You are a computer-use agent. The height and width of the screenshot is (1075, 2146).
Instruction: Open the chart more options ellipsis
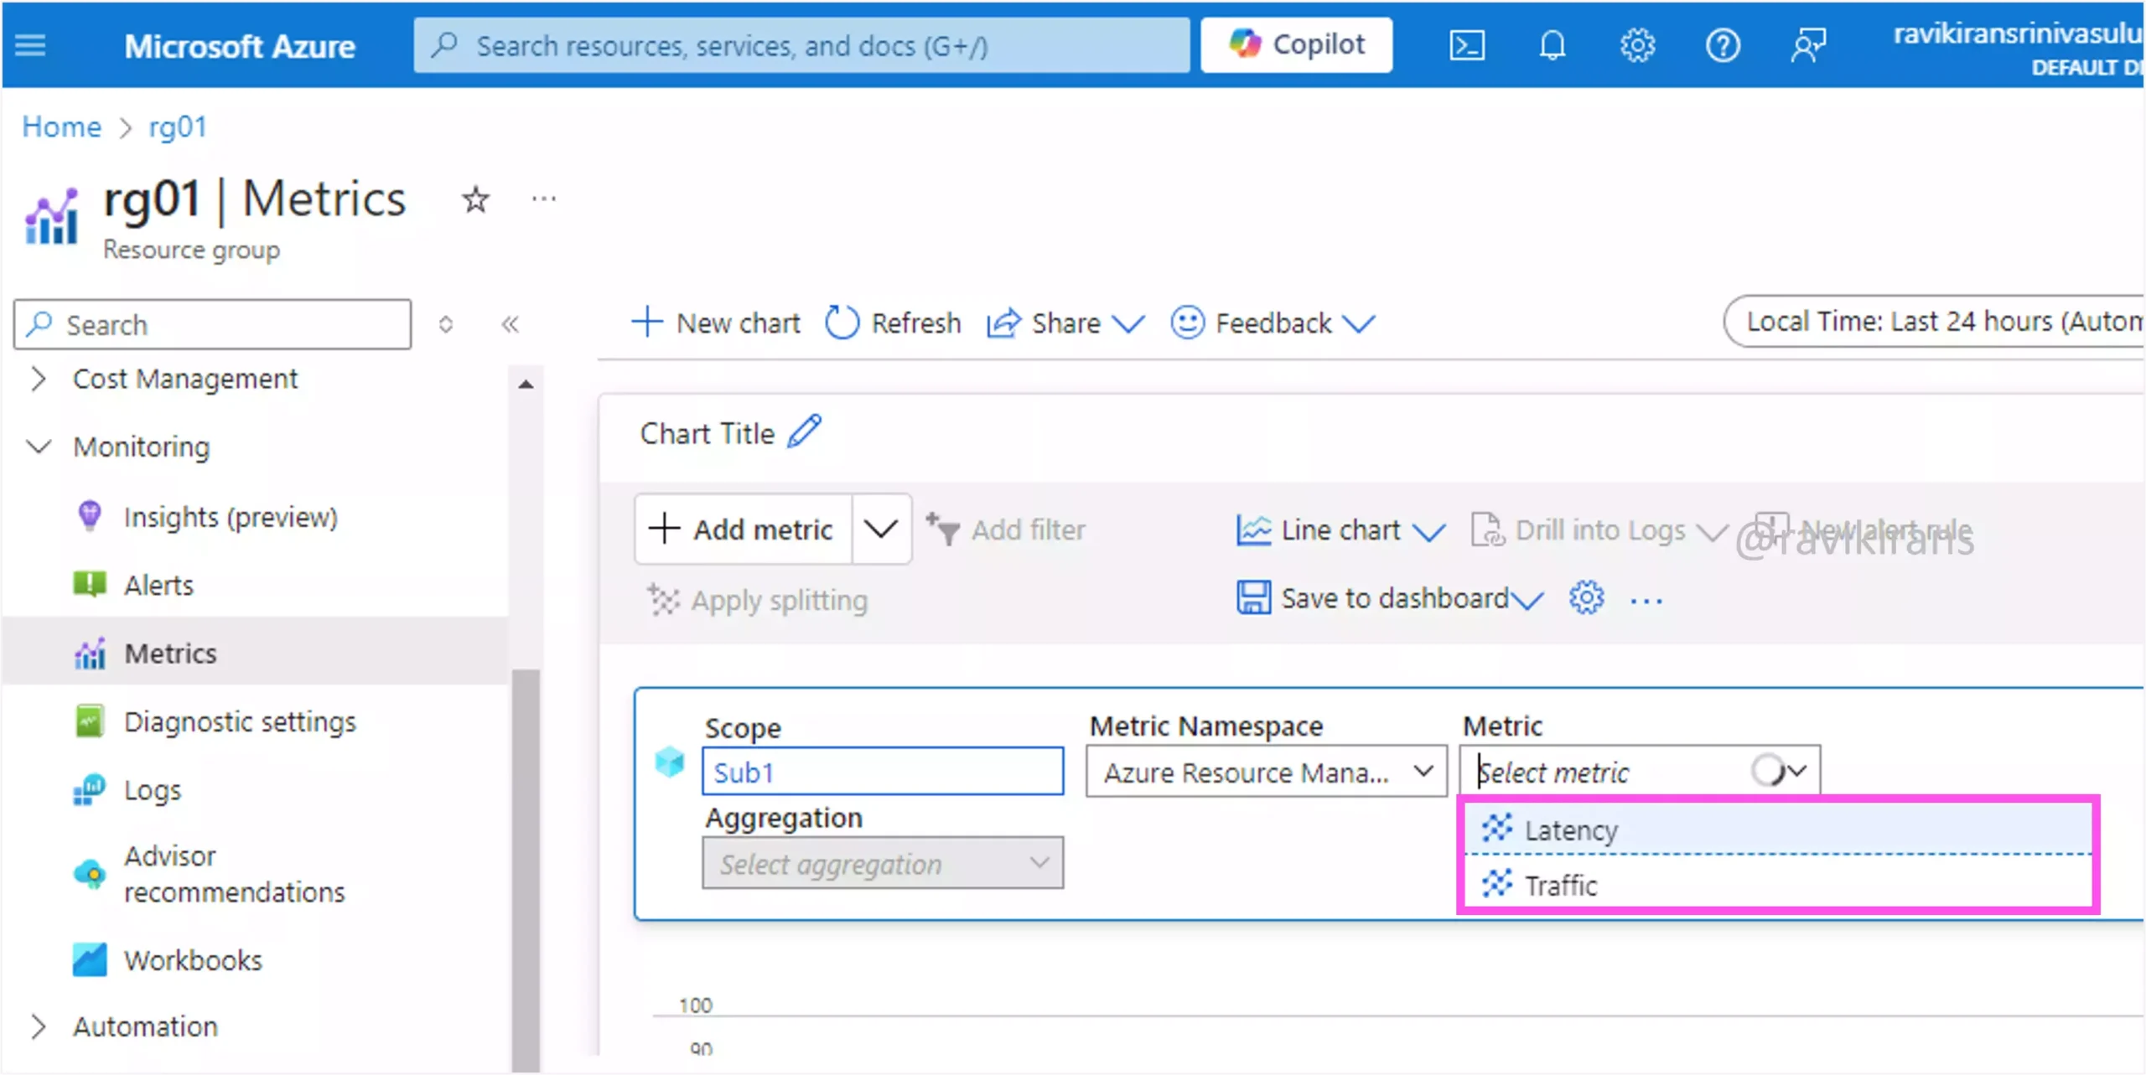click(1646, 600)
